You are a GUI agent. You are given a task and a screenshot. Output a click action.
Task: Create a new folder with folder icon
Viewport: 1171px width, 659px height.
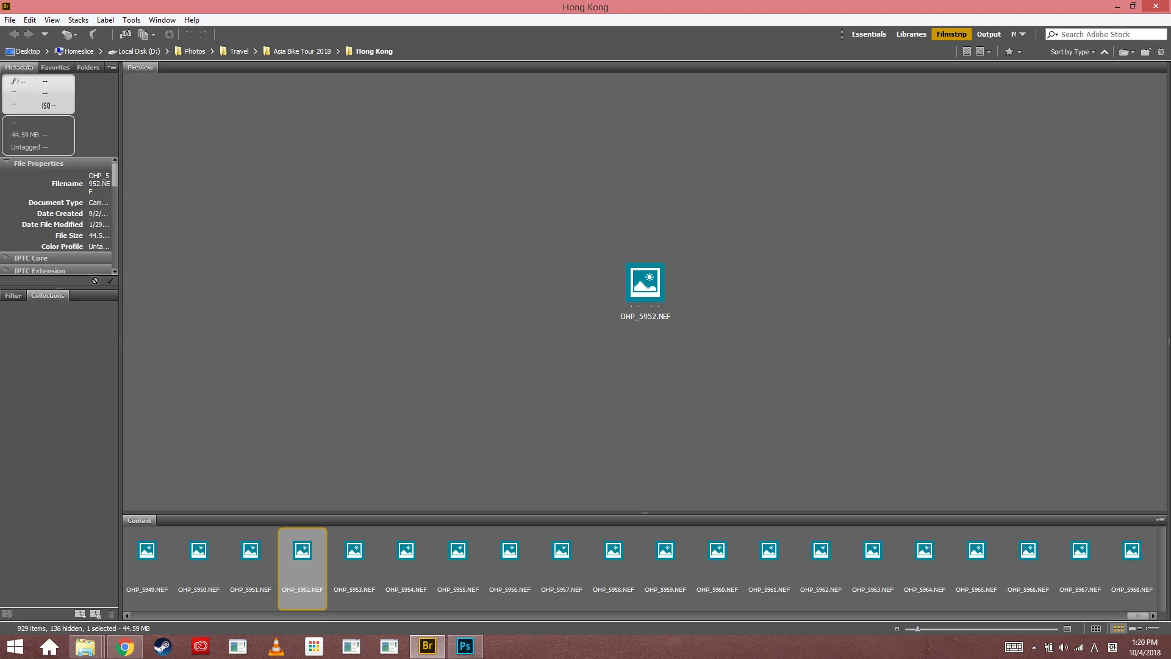pyautogui.click(x=1145, y=52)
